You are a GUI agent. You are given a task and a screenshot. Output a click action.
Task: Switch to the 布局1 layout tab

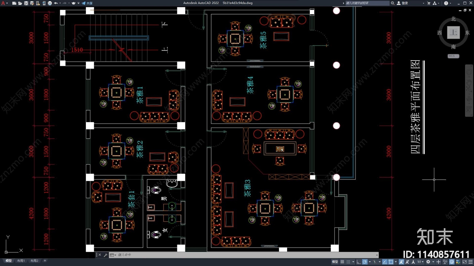click(x=21, y=261)
